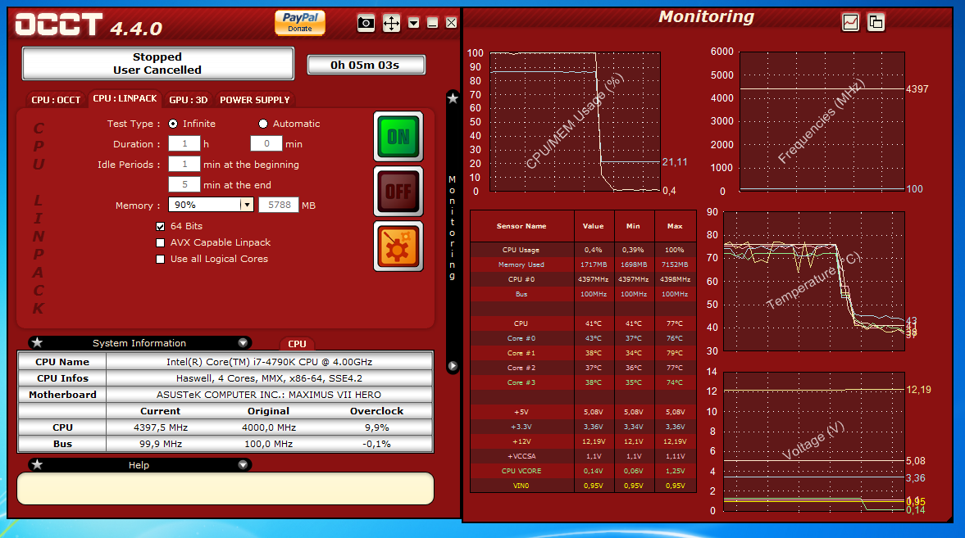Click the Memory MB field showing 5788
The width and height of the screenshot is (965, 538).
click(279, 205)
